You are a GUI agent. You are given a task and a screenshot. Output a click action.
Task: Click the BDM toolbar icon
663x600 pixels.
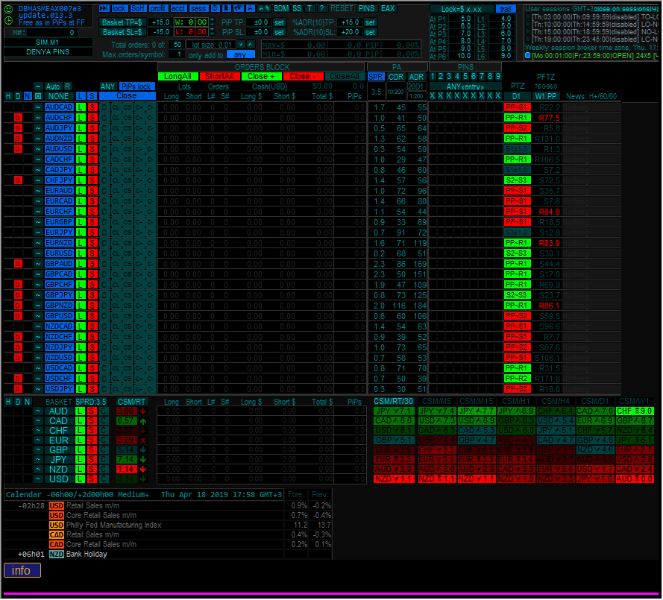(281, 8)
